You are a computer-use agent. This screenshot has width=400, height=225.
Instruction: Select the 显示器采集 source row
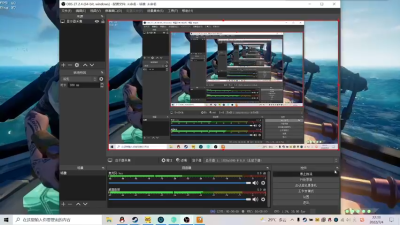[82, 21]
